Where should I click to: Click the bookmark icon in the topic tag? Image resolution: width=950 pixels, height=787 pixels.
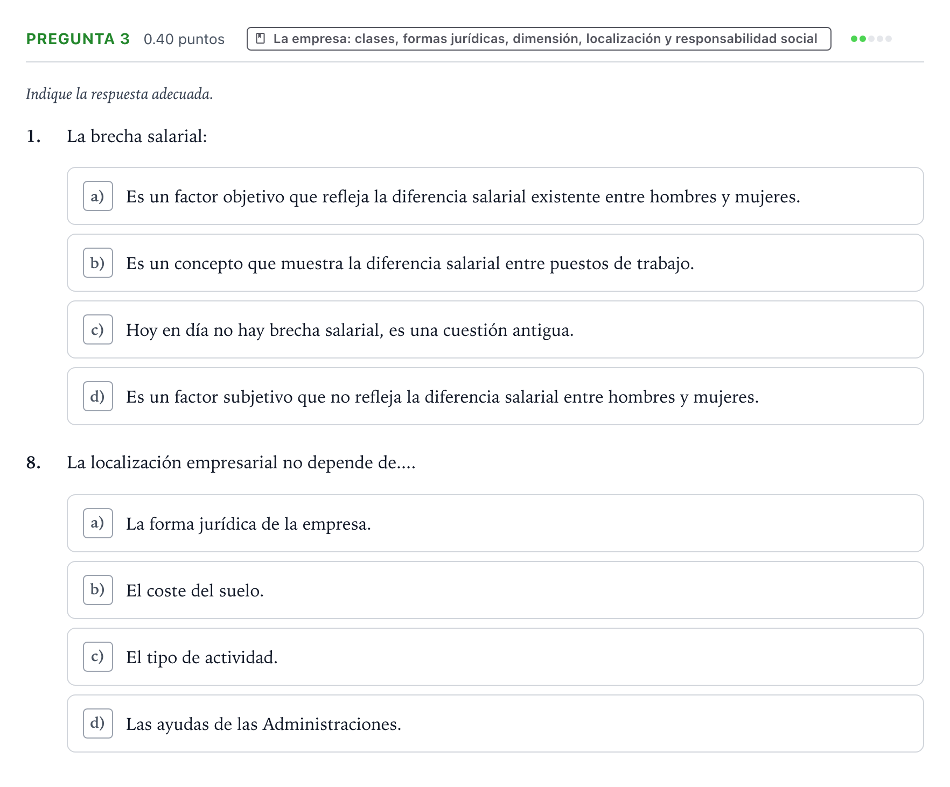pyautogui.click(x=261, y=39)
